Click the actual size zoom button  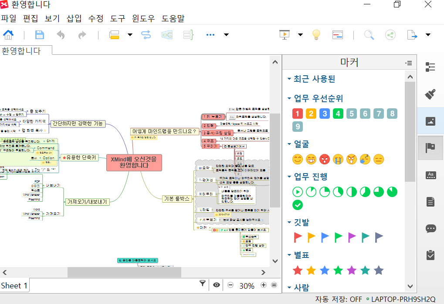click(x=274, y=285)
